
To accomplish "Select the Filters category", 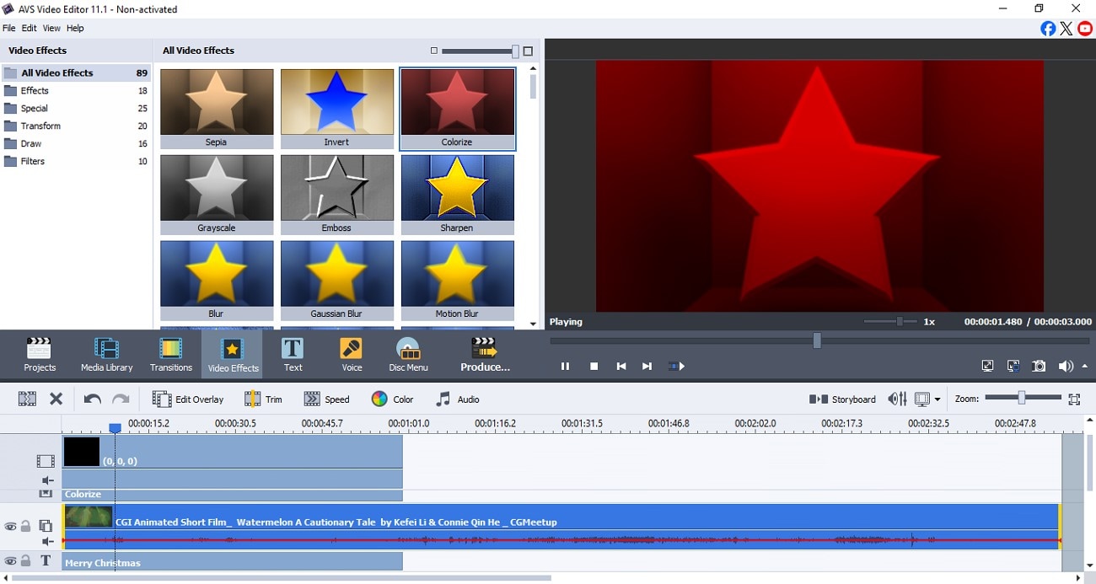I will [76, 162].
